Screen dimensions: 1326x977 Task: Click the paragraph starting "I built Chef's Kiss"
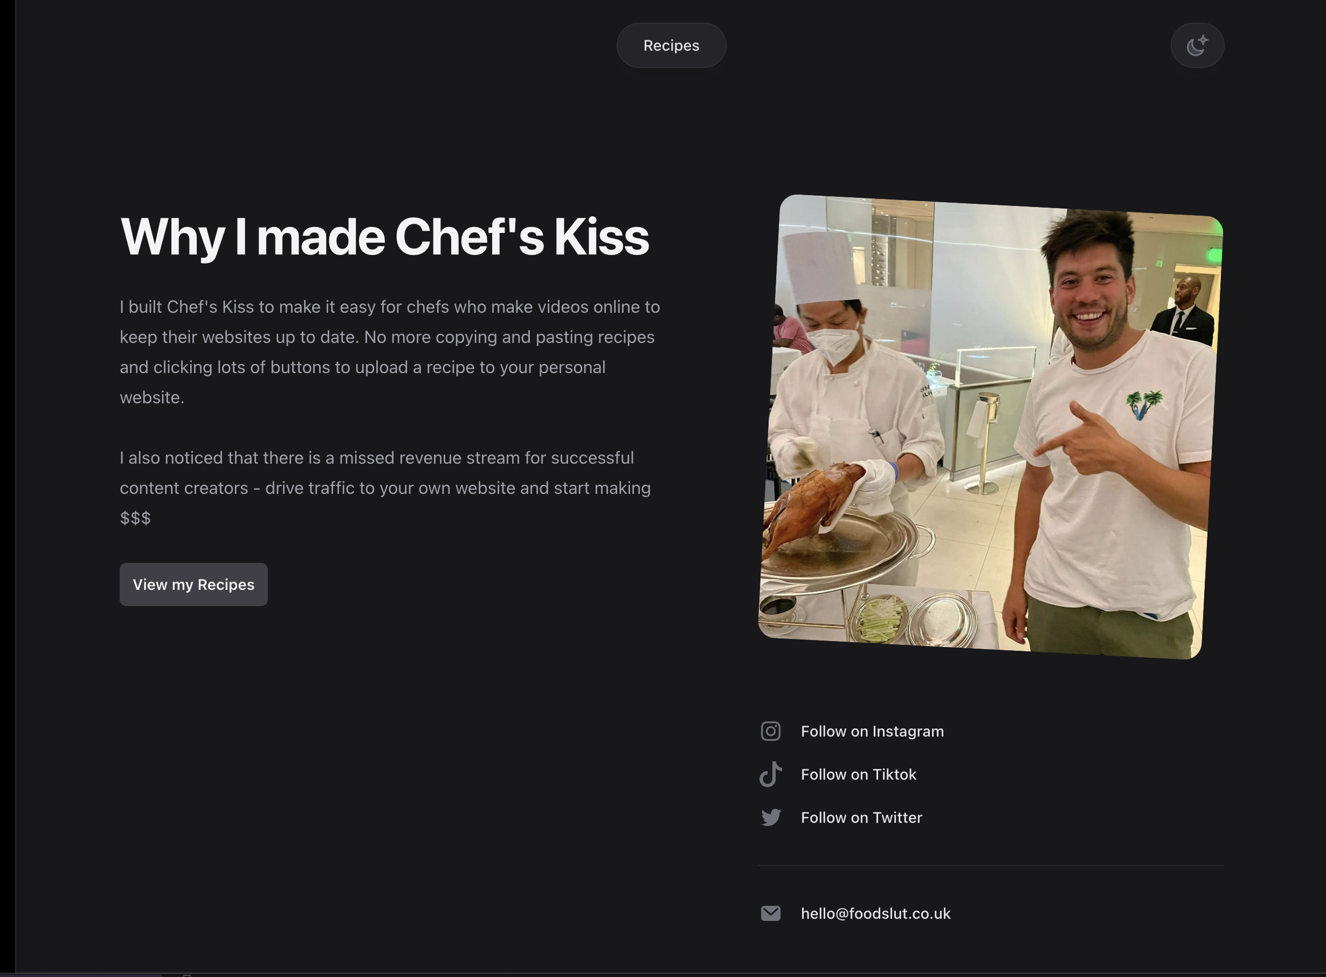[x=390, y=352]
